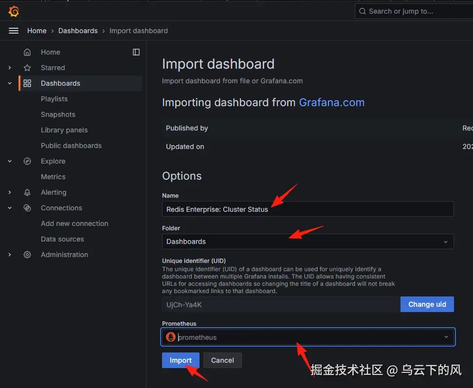Expand the Administration section chevron

point(10,255)
